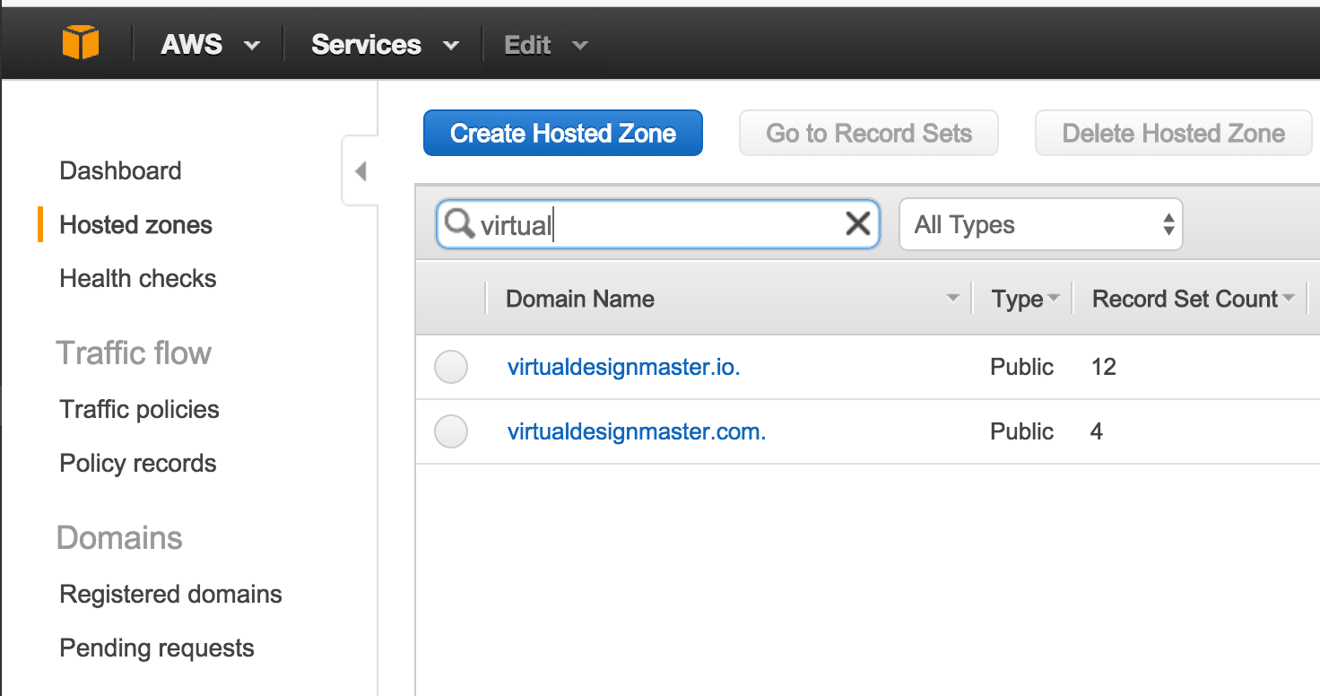The image size is (1320, 696).
Task: Open the All Types dropdown
Action: pyautogui.click(x=1040, y=224)
